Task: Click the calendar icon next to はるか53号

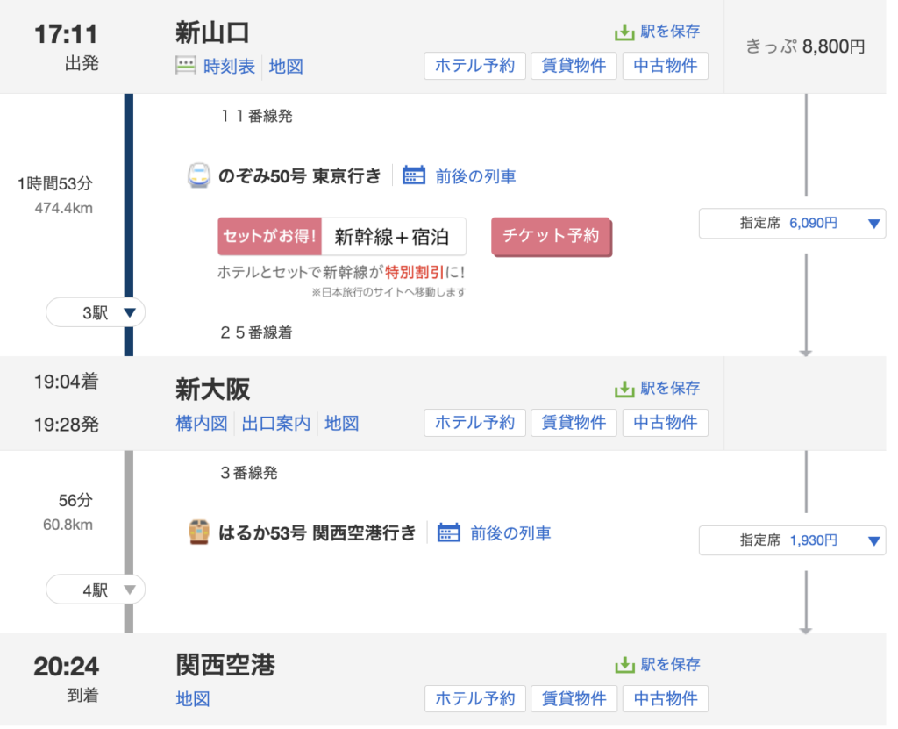Action: click(x=449, y=532)
